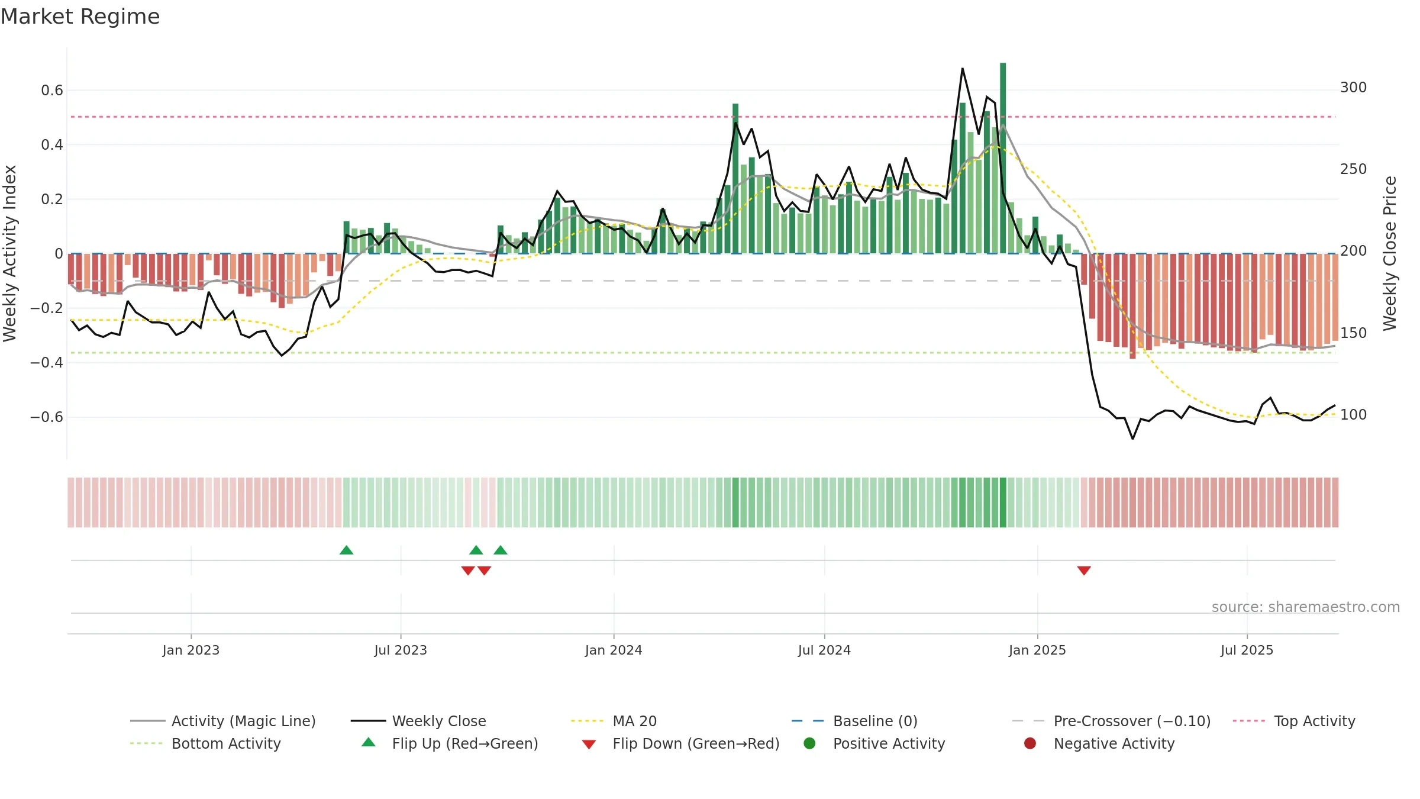Click the Jan 2023 x-axis label

[x=191, y=650]
